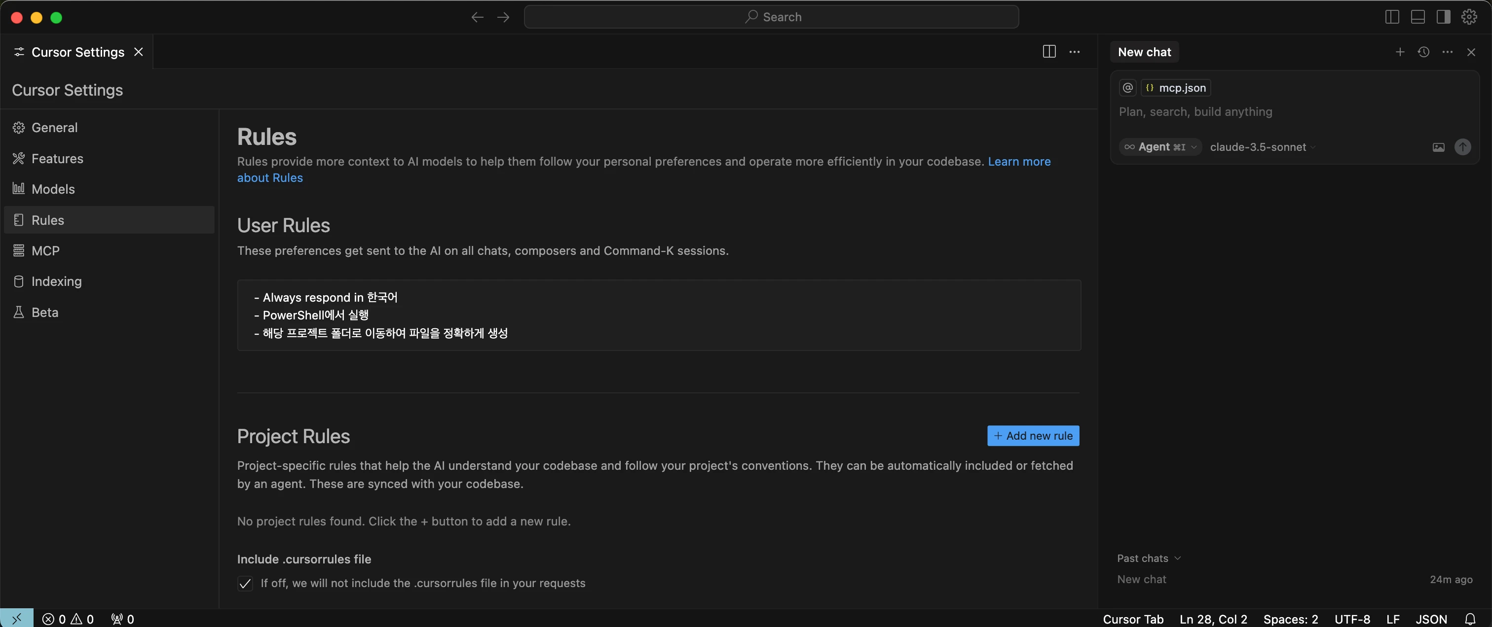This screenshot has width=1492, height=627.
Task: Open Models settings section
Action: [x=109, y=189]
